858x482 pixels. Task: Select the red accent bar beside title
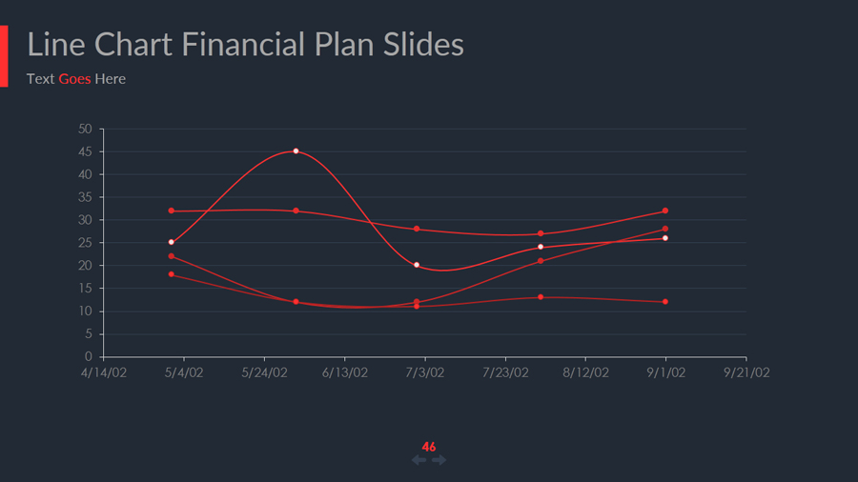point(4,56)
